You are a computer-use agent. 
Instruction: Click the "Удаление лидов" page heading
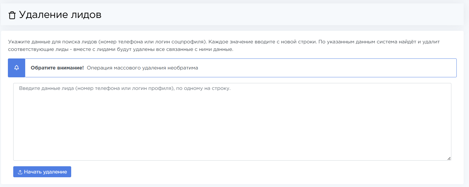pyautogui.click(x=60, y=15)
